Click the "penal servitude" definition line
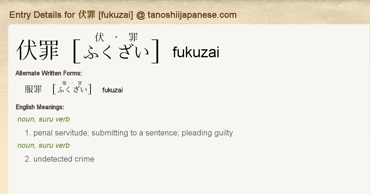Image resolution: width=370 pixels, height=194 pixels. [x=129, y=133]
